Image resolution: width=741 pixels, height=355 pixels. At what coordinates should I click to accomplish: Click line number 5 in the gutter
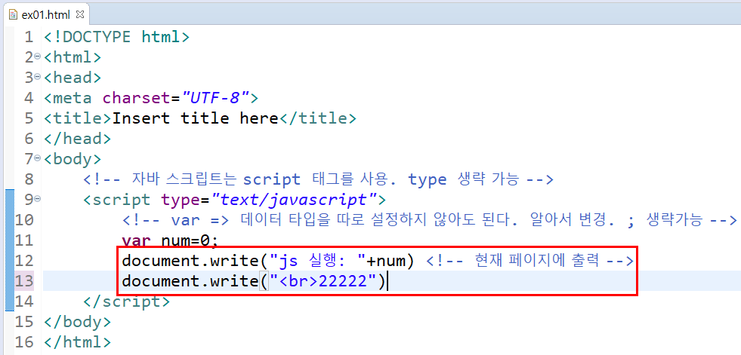(29, 118)
